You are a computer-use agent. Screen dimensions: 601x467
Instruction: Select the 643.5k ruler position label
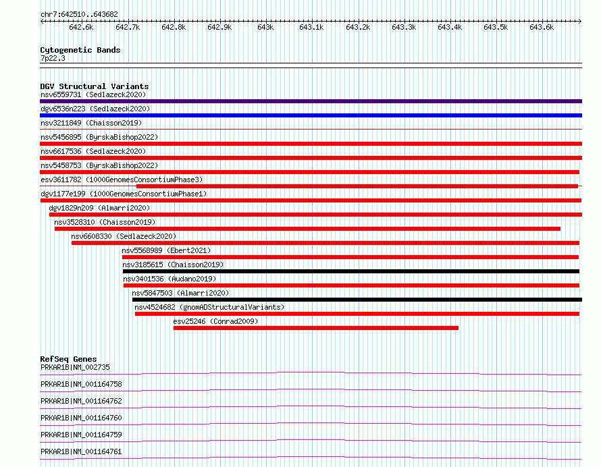tap(496, 27)
